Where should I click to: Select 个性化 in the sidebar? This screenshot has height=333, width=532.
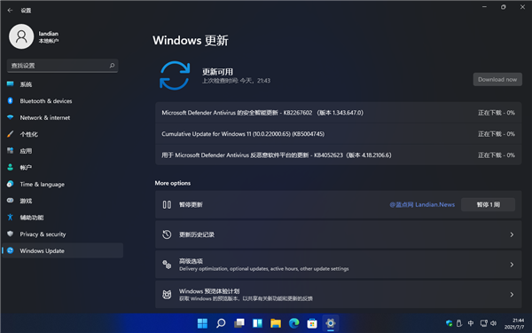tap(62, 134)
